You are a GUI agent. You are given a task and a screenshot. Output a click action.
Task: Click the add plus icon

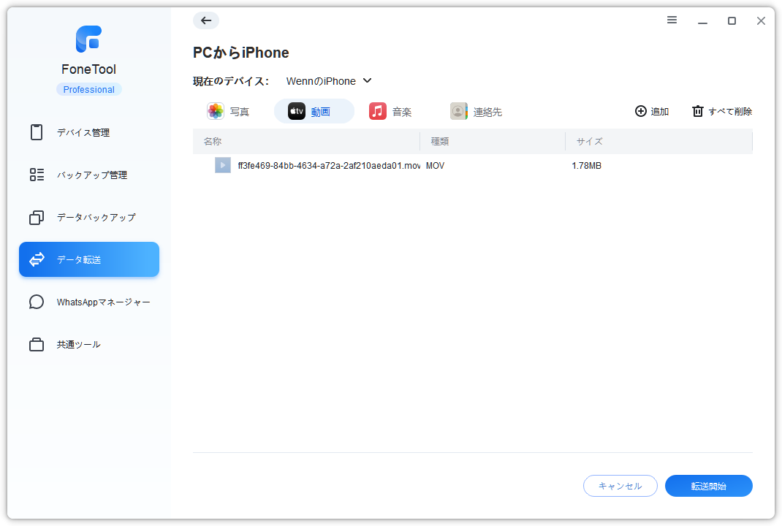click(x=641, y=112)
